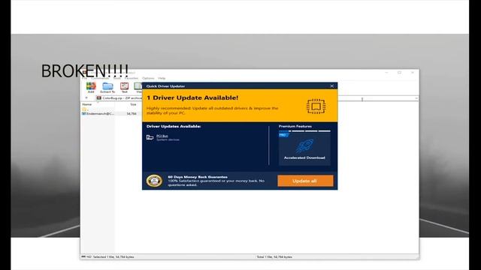Close the Quick Driver Updater popup
This screenshot has height=270, width=481.
pyautogui.click(x=332, y=86)
